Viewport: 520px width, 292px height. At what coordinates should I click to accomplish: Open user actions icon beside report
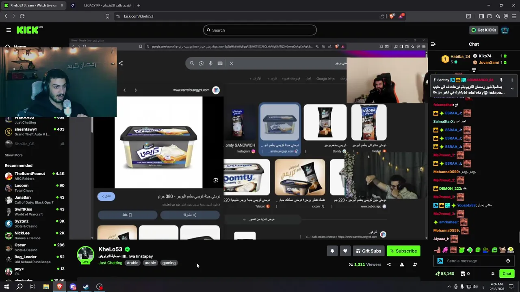click(415, 264)
